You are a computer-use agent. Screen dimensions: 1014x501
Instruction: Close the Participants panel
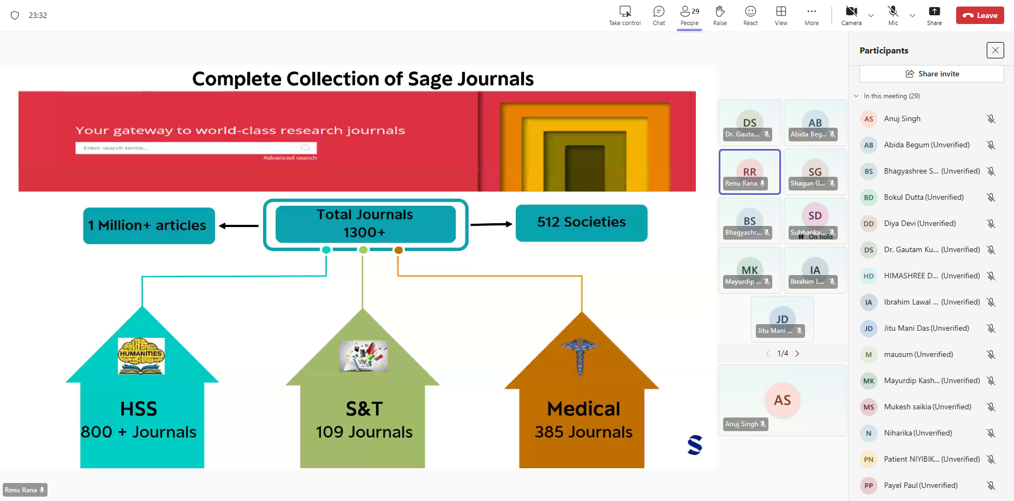(995, 50)
